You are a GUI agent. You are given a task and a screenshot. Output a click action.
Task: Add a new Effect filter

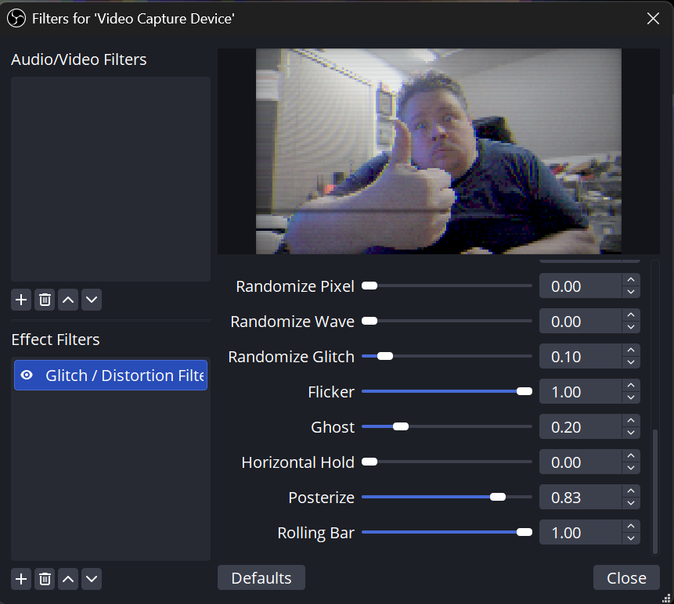pos(21,579)
